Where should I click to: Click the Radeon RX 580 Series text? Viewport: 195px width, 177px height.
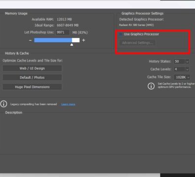136,25
